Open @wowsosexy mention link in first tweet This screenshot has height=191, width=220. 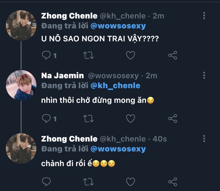[x=118, y=26]
